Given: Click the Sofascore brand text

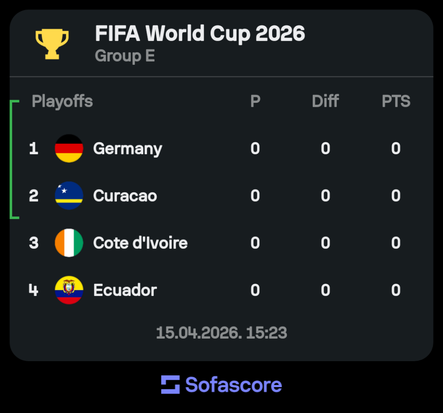Looking at the screenshot, I should click(x=234, y=384).
